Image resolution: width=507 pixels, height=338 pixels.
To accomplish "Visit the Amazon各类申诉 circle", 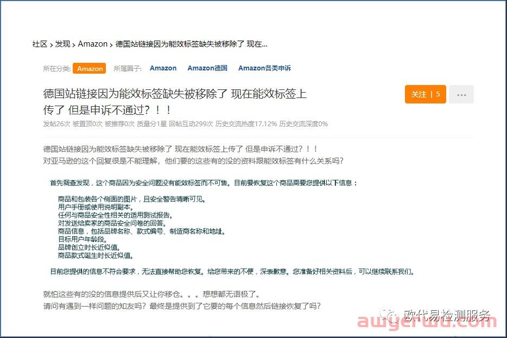I will pyautogui.click(x=264, y=68).
